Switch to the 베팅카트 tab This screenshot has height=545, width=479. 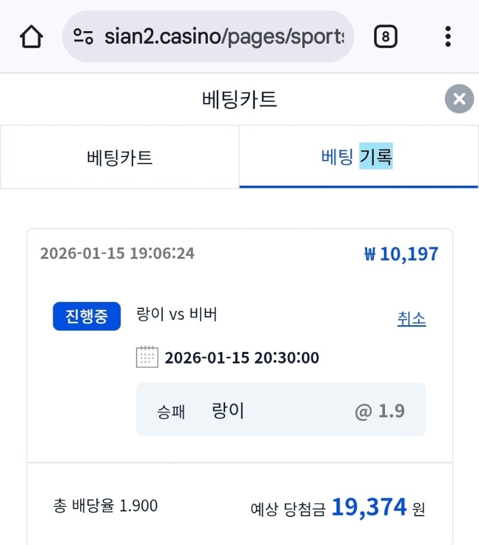[x=120, y=158]
